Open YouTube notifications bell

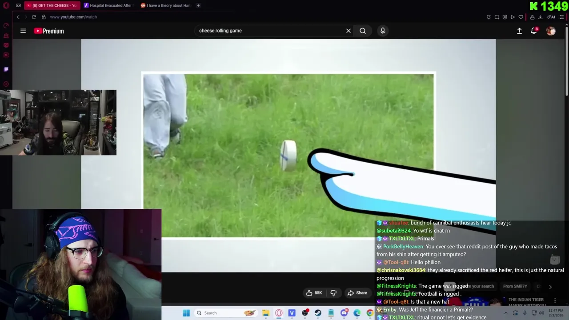coord(534,31)
